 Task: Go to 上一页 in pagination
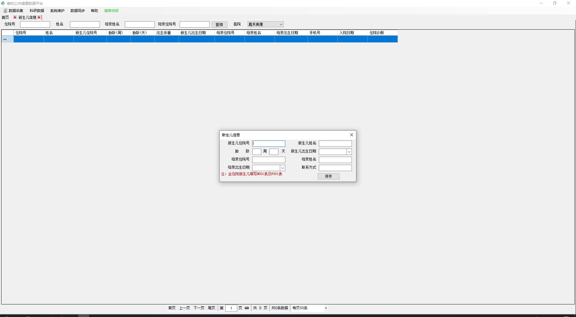[x=184, y=308]
